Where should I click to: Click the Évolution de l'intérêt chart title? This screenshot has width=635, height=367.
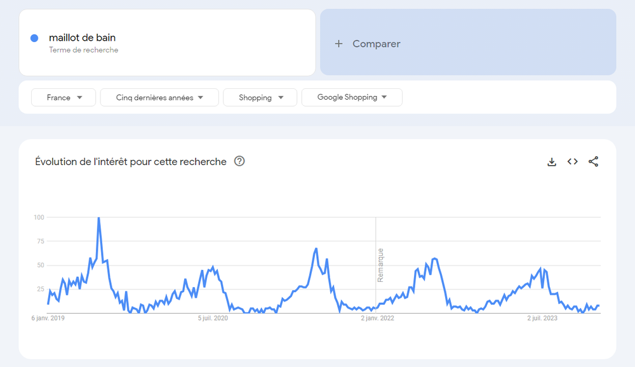[131, 162]
